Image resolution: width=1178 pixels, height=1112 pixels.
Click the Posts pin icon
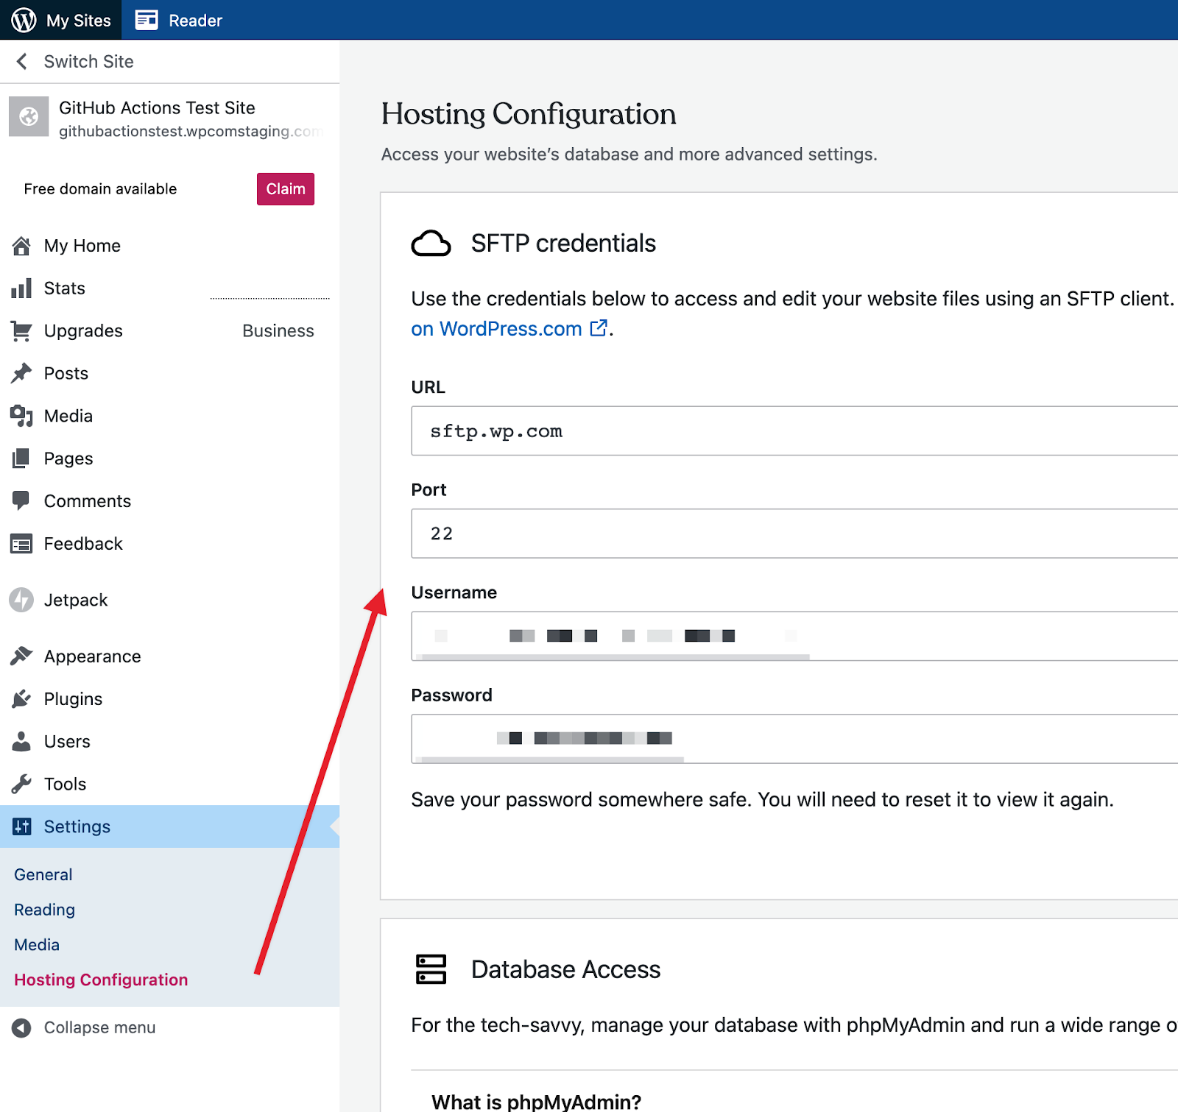pyautogui.click(x=21, y=373)
